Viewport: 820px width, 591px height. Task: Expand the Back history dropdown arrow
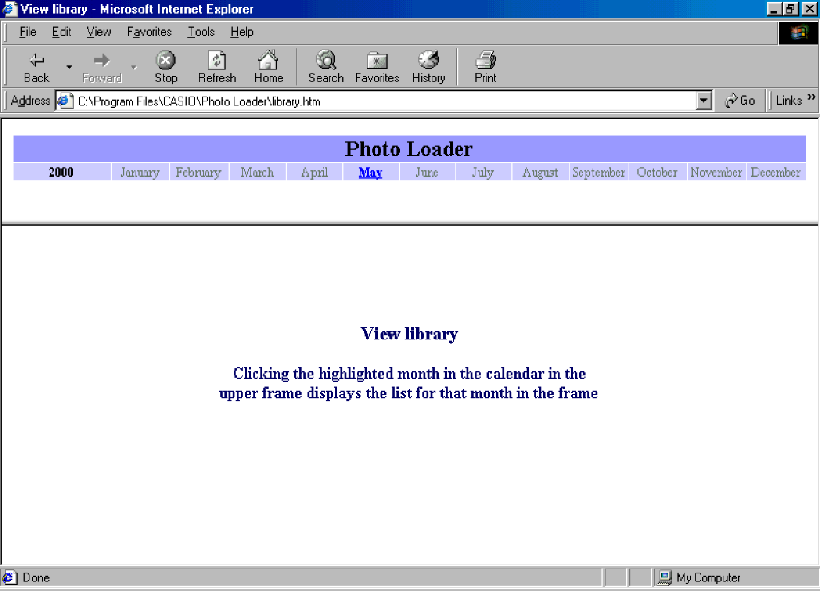[69, 67]
